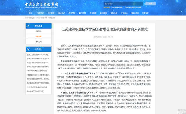Click 课堂改革 in the breadcrumb trail
The width and height of the screenshot is (186, 114).
[52, 18]
